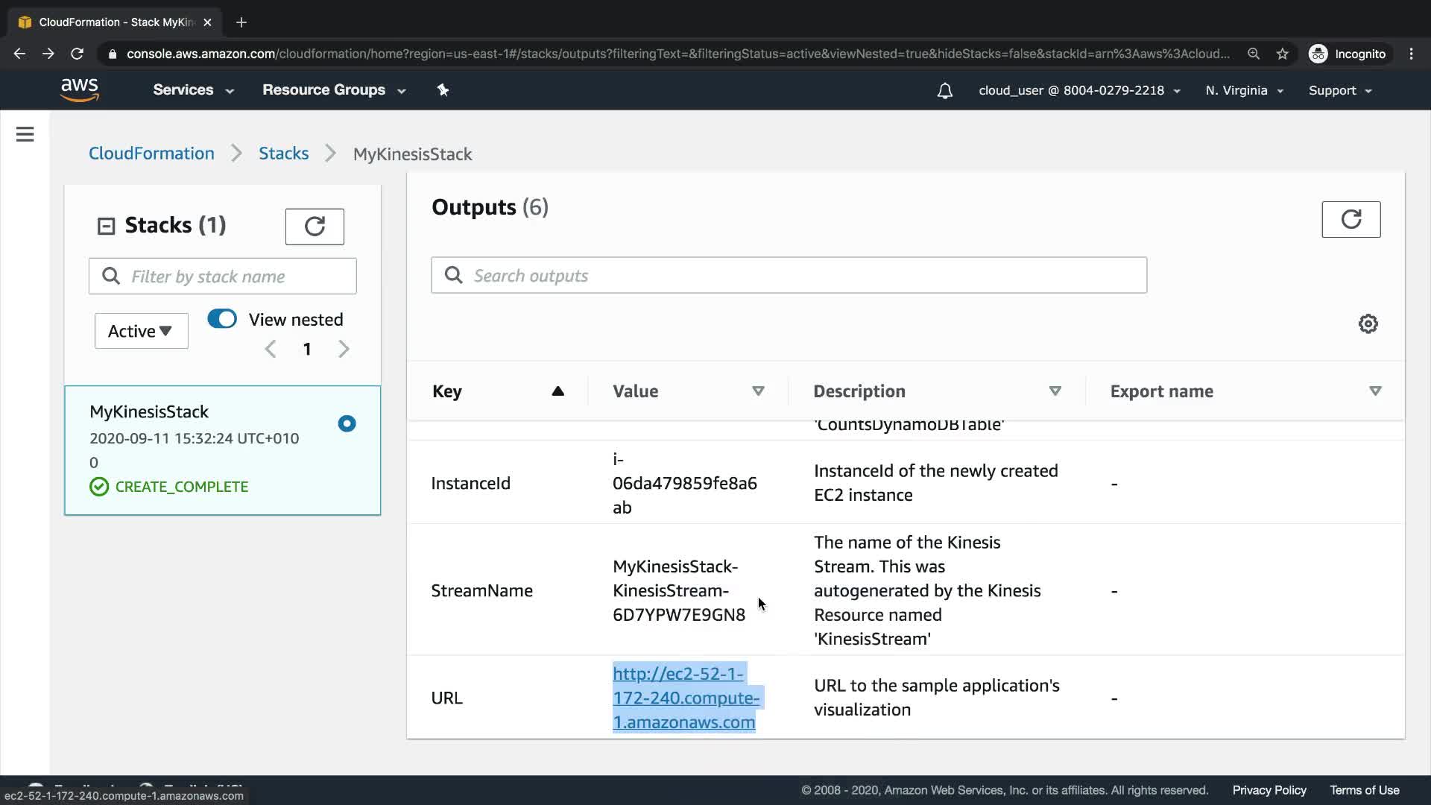Screen dimensions: 1431x805
Task: Click the pin shortcuts icon
Action: coord(443,90)
